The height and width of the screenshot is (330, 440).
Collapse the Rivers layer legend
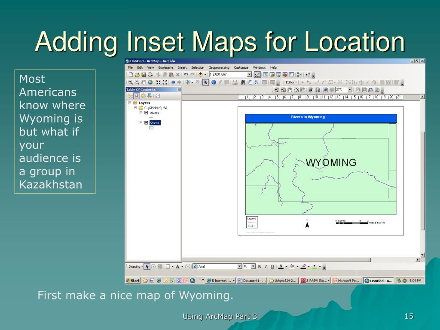[x=141, y=113]
